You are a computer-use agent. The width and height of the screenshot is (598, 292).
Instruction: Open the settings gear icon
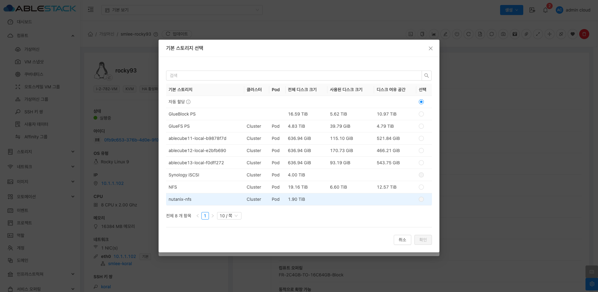coord(592,284)
